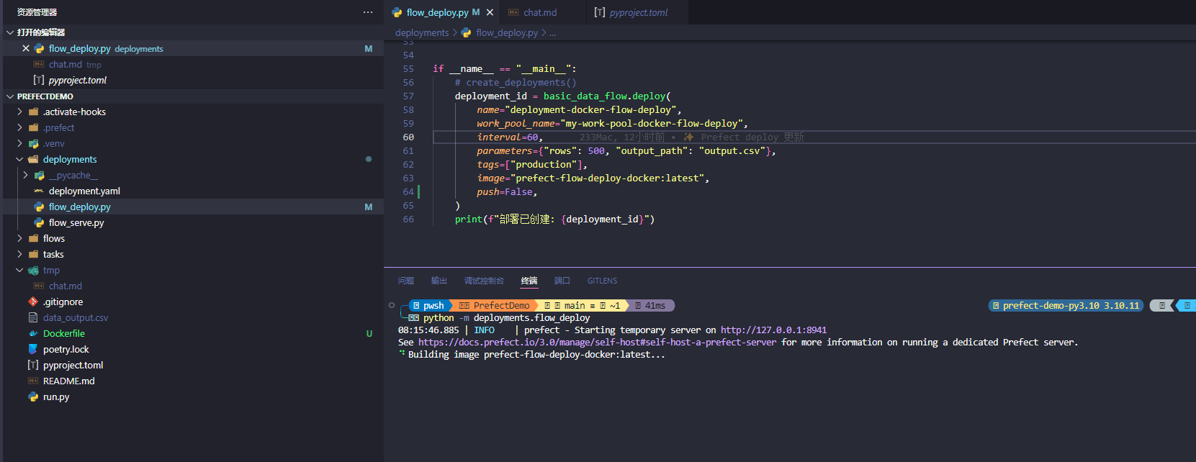This screenshot has height=462, width=1196.
Task: Click deployments breadcrumb segment
Action: pyautogui.click(x=422, y=32)
